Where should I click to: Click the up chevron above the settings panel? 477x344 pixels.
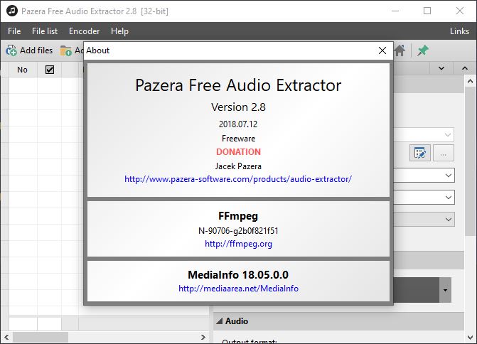pos(465,68)
